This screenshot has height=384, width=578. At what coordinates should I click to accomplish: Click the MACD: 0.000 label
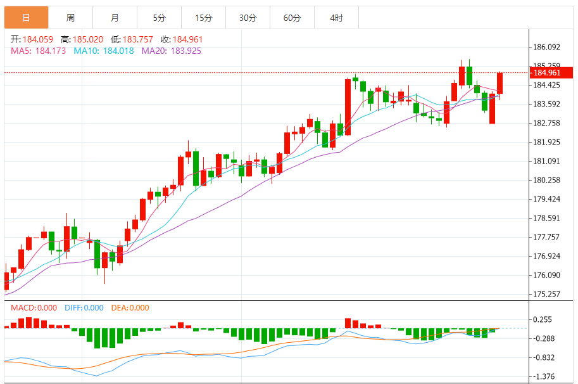[x=35, y=308]
